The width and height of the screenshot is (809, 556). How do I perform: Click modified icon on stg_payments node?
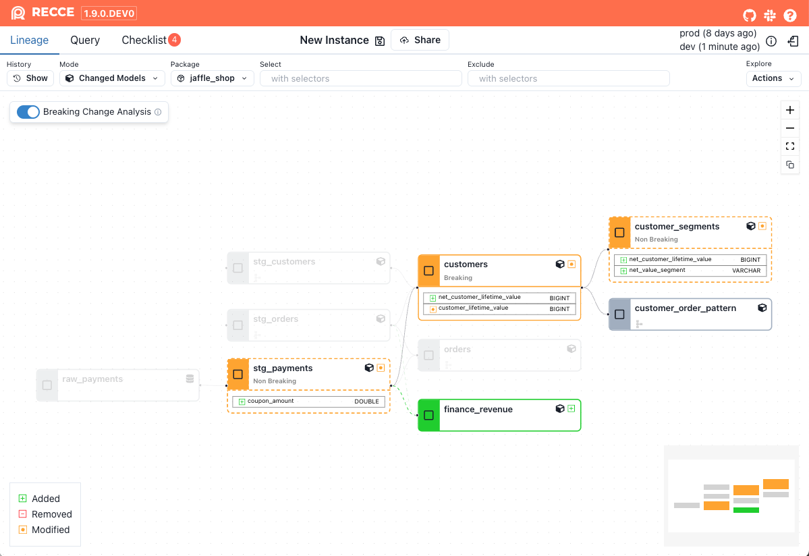tap(381, 368)
